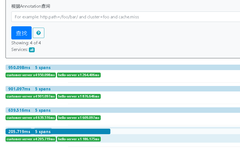Screen dimensions: 240x161
Task: Click the 查找 search button
Action: pos(21,33)
